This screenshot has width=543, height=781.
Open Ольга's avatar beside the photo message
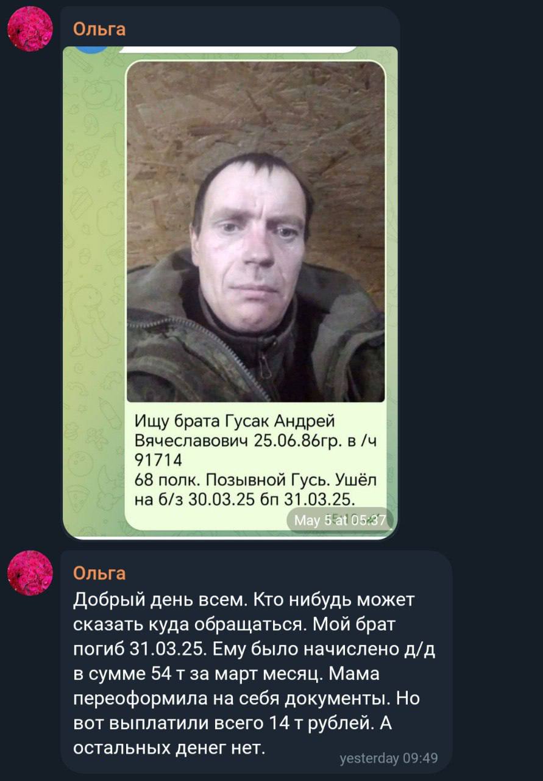coord(30,29)
